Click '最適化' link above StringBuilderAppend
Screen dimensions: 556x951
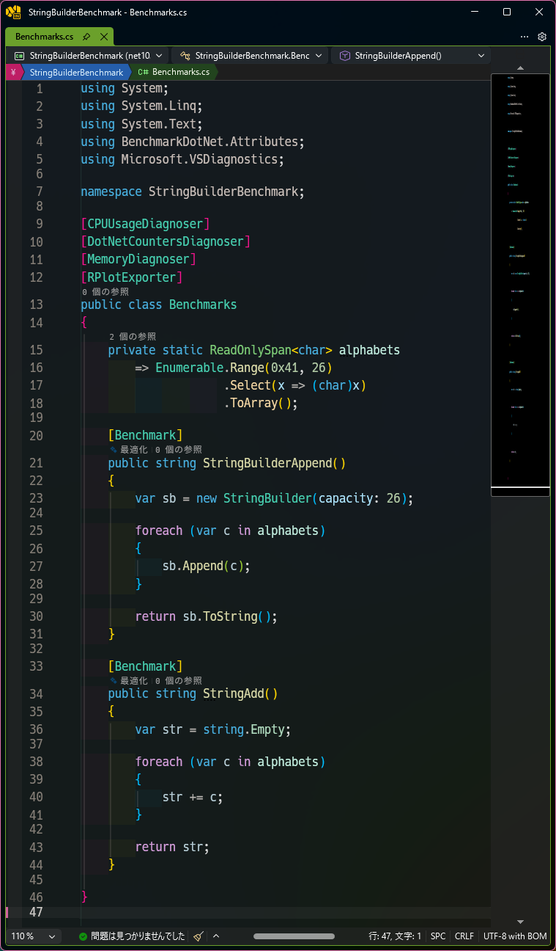134,449
